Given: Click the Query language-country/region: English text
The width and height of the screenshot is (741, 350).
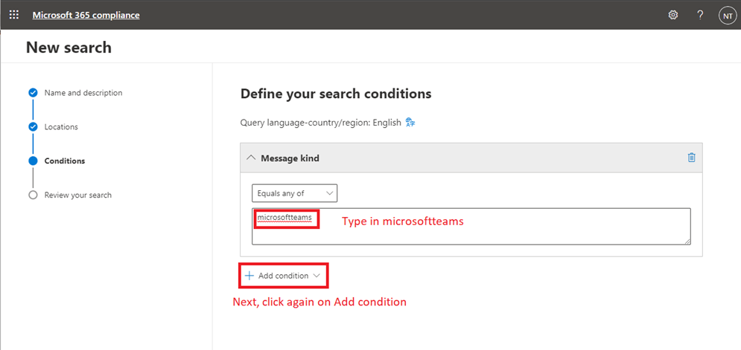Looking at the screenshot, I should coord(321,123).
